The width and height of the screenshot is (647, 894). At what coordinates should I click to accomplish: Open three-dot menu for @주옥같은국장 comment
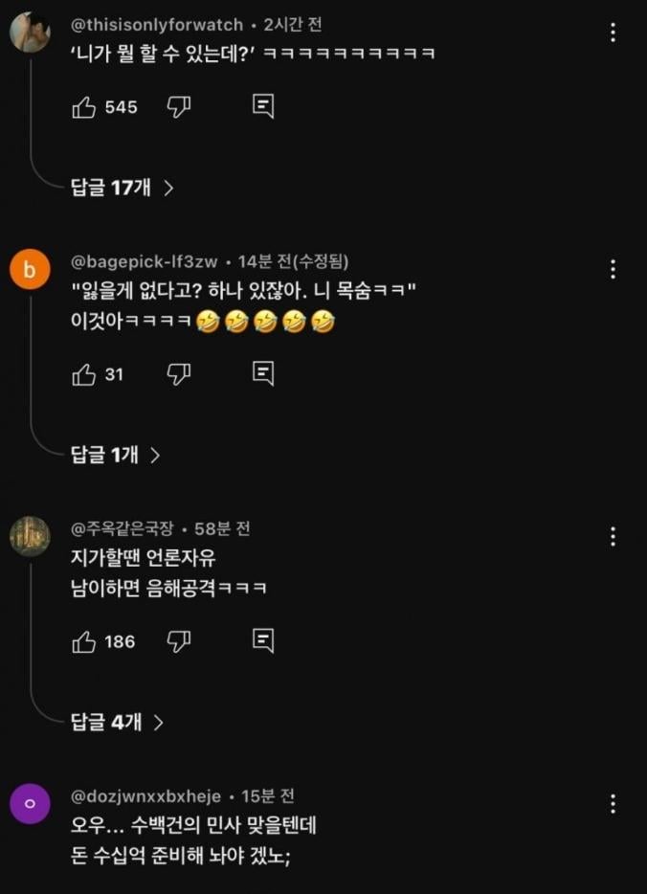[x=613, y=536]
